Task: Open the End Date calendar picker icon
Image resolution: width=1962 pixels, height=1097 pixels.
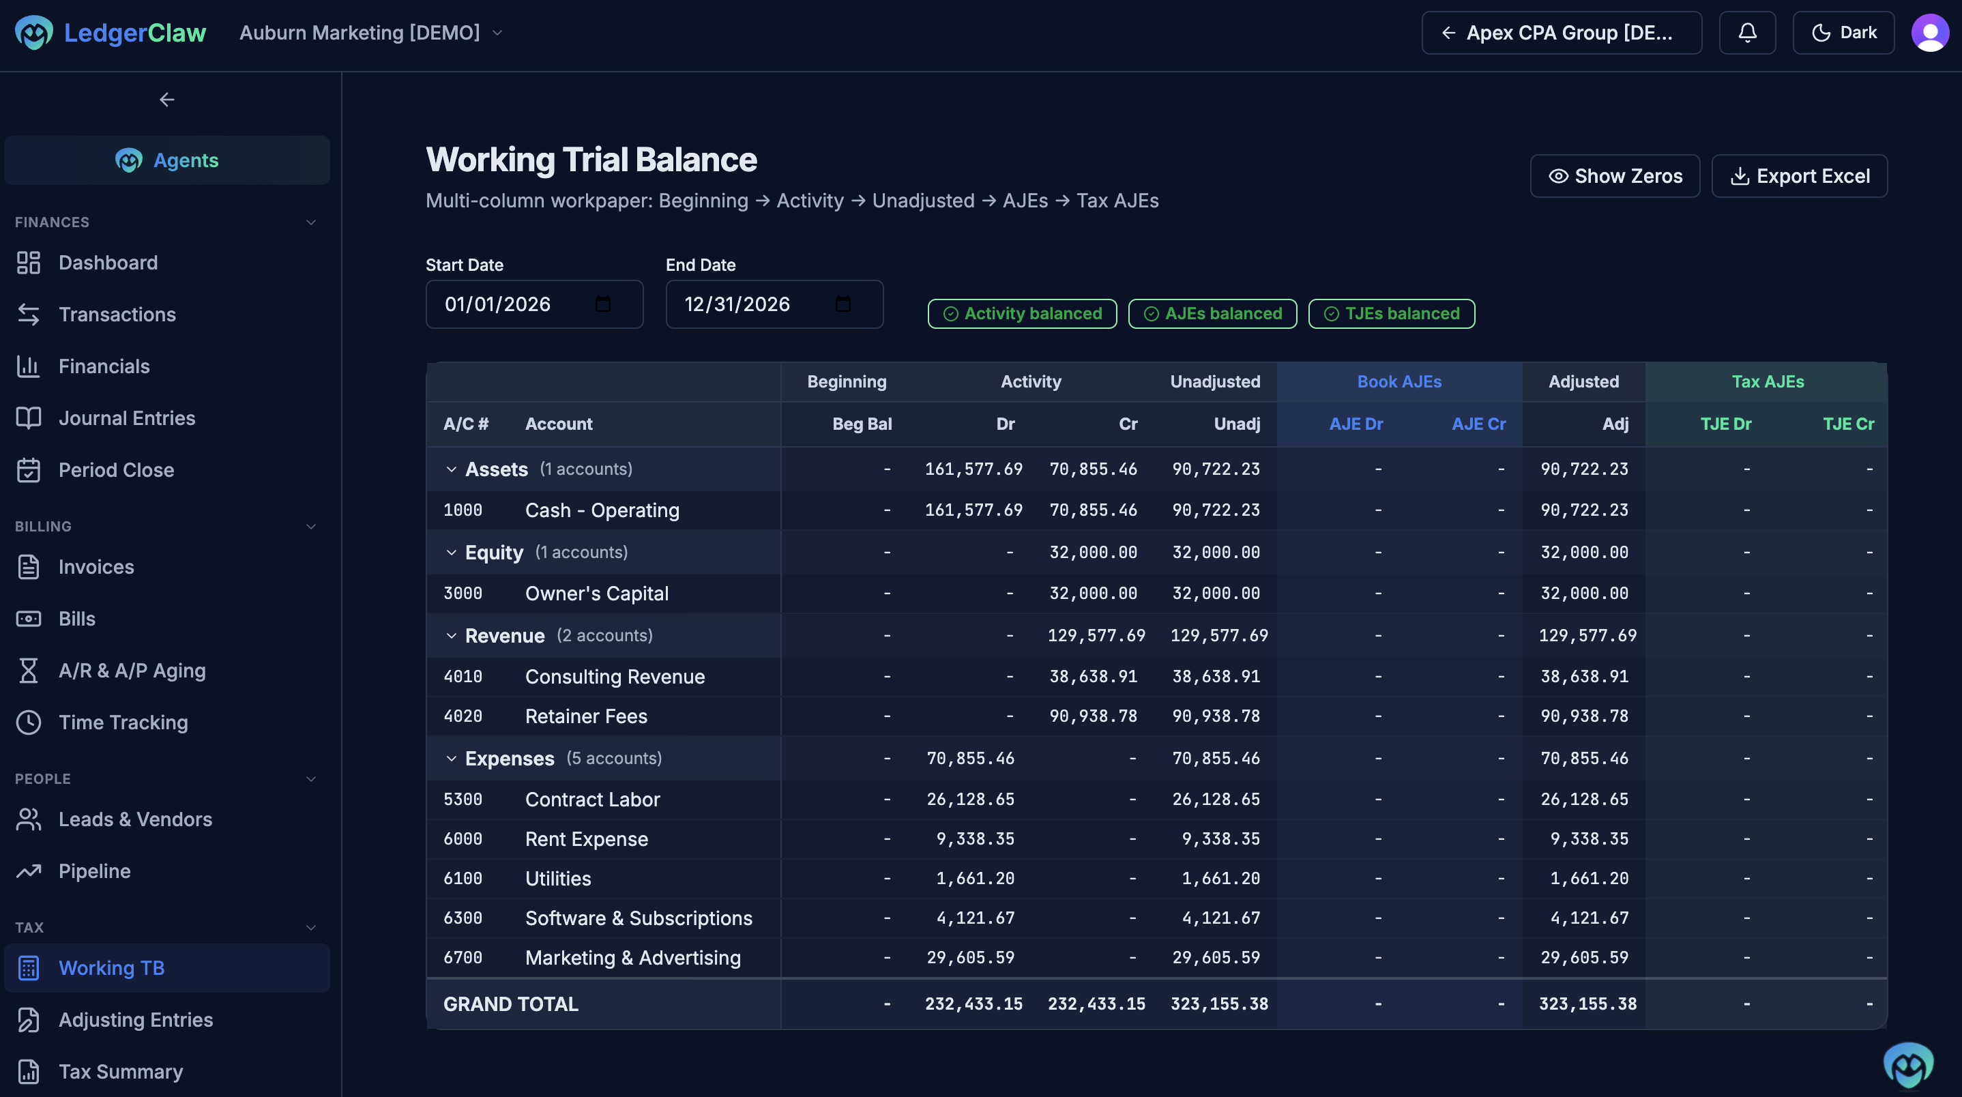Action: click(x=843, y=304)
